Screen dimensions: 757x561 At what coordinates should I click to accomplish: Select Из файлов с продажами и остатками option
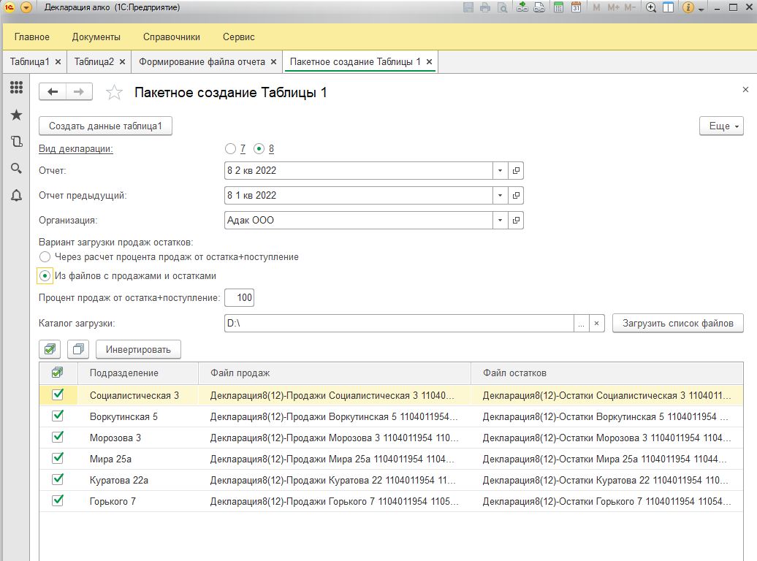coord(45,276)
